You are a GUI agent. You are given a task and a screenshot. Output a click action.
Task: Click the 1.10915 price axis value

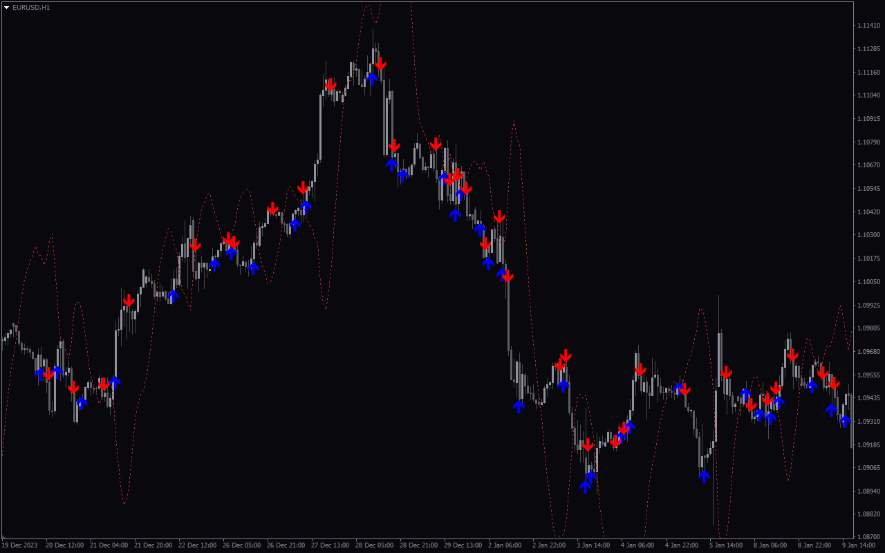[x=868, y=119]
